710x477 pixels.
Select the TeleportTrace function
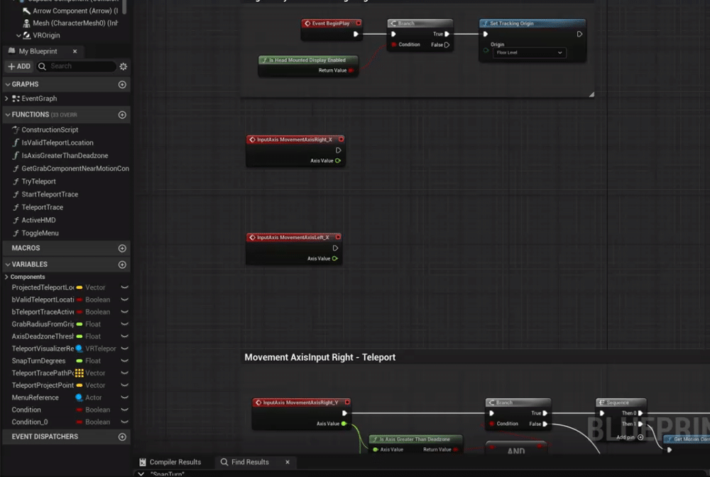[42, 207]
